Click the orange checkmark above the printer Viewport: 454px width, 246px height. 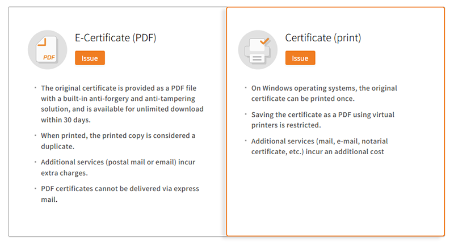tap(264, 41)
